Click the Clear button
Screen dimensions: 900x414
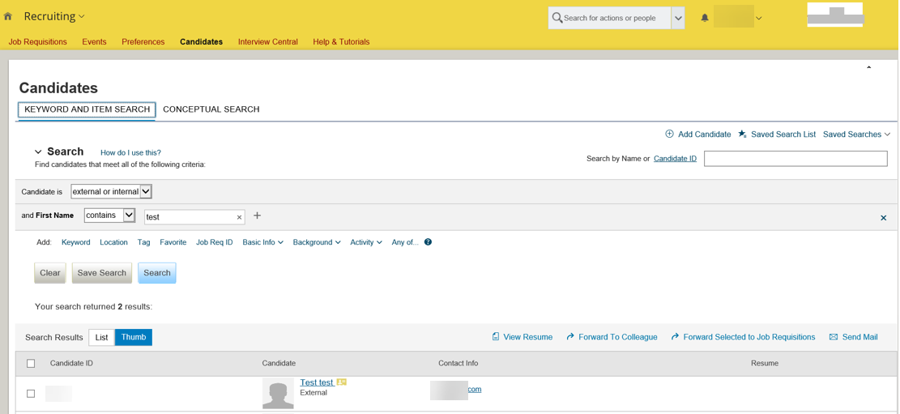coord(50,273)
